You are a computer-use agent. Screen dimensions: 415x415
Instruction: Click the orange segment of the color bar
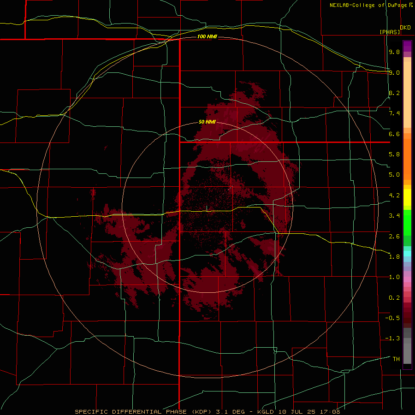coord(407,159)
